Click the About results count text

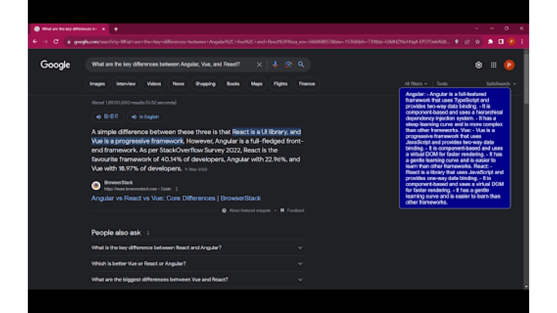point(134,103)
